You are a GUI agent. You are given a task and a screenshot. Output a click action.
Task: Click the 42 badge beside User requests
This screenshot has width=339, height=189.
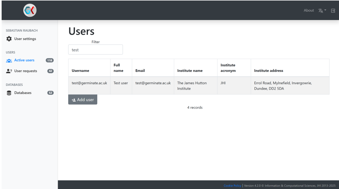50,71
